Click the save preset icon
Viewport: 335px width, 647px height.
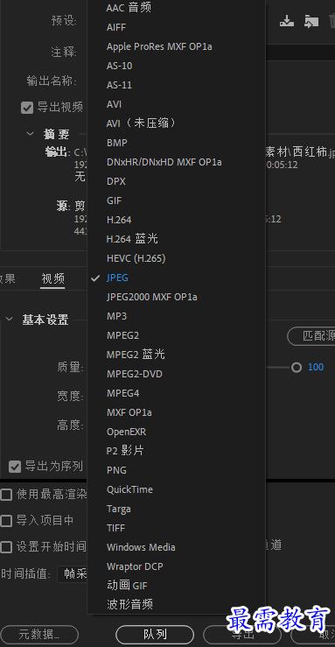pos(287,21)
